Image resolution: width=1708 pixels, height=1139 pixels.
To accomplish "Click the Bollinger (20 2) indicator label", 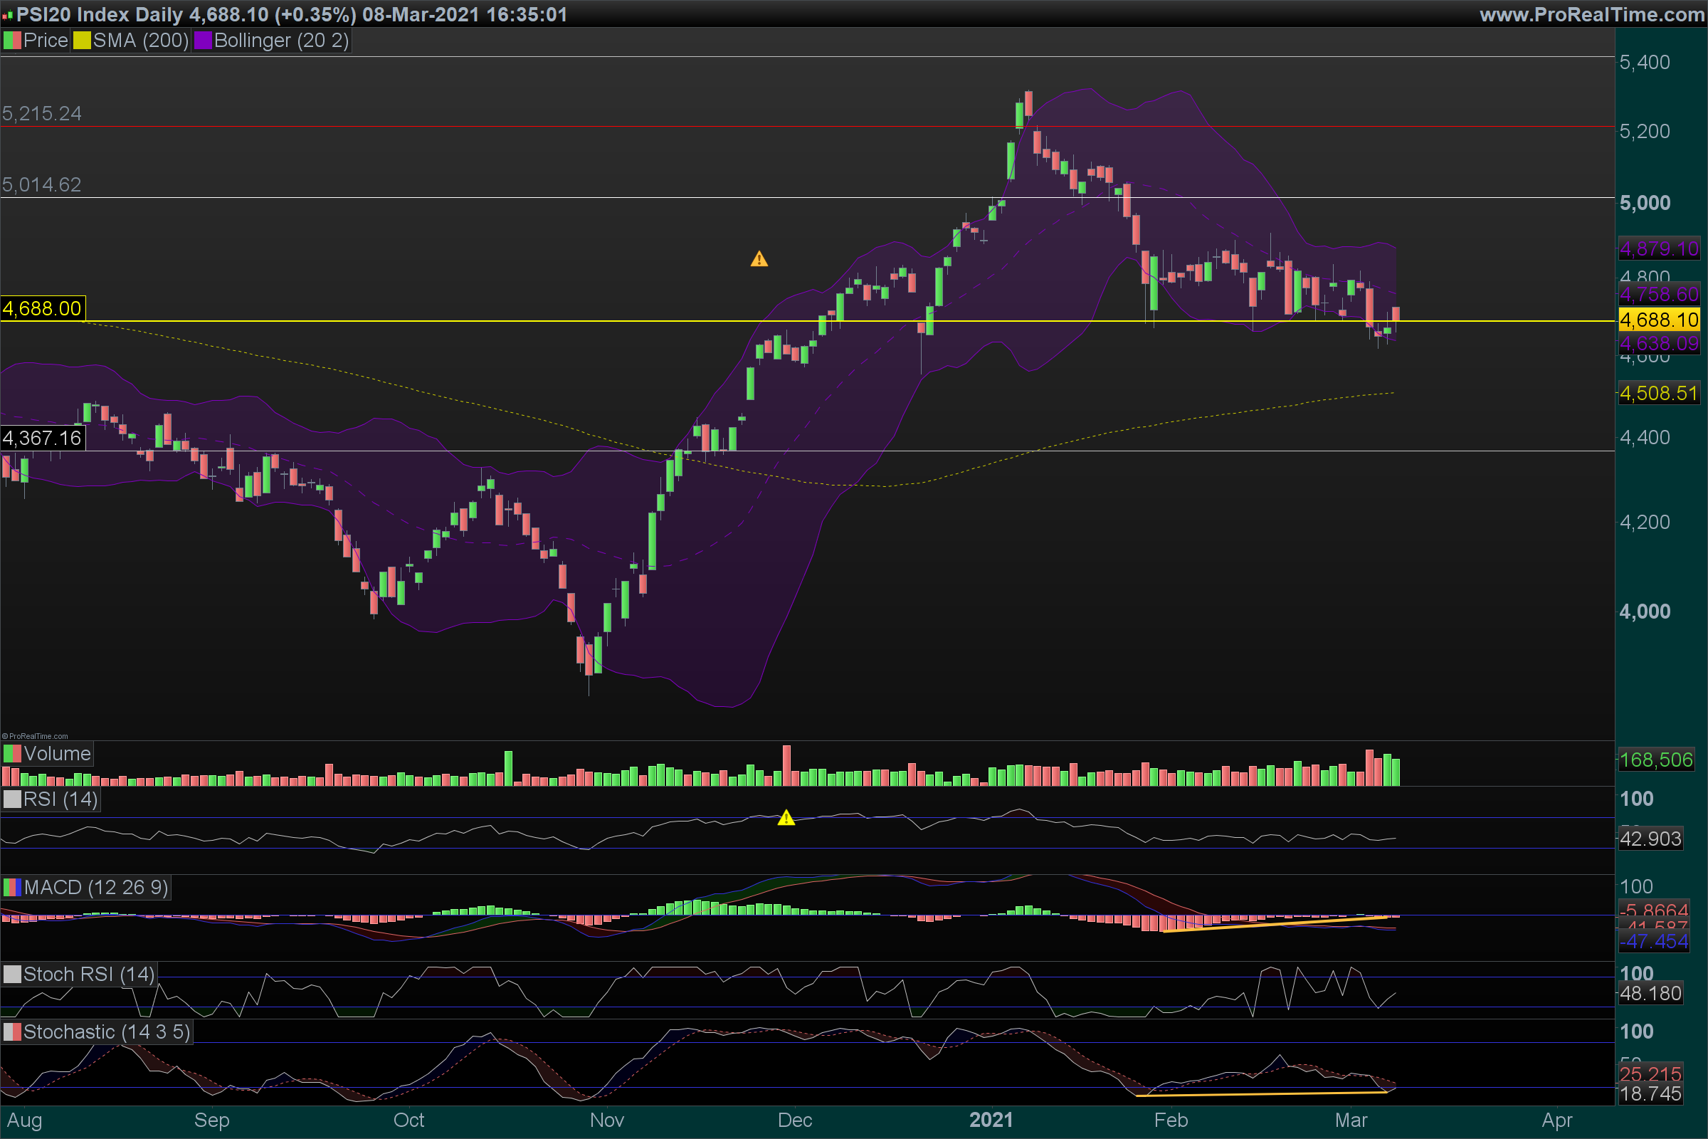I will coord(281,41).
